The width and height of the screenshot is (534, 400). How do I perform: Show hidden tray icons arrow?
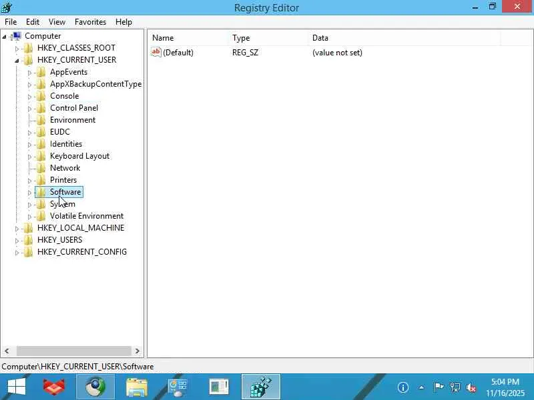pyautogui.click(x=421, y=387)
